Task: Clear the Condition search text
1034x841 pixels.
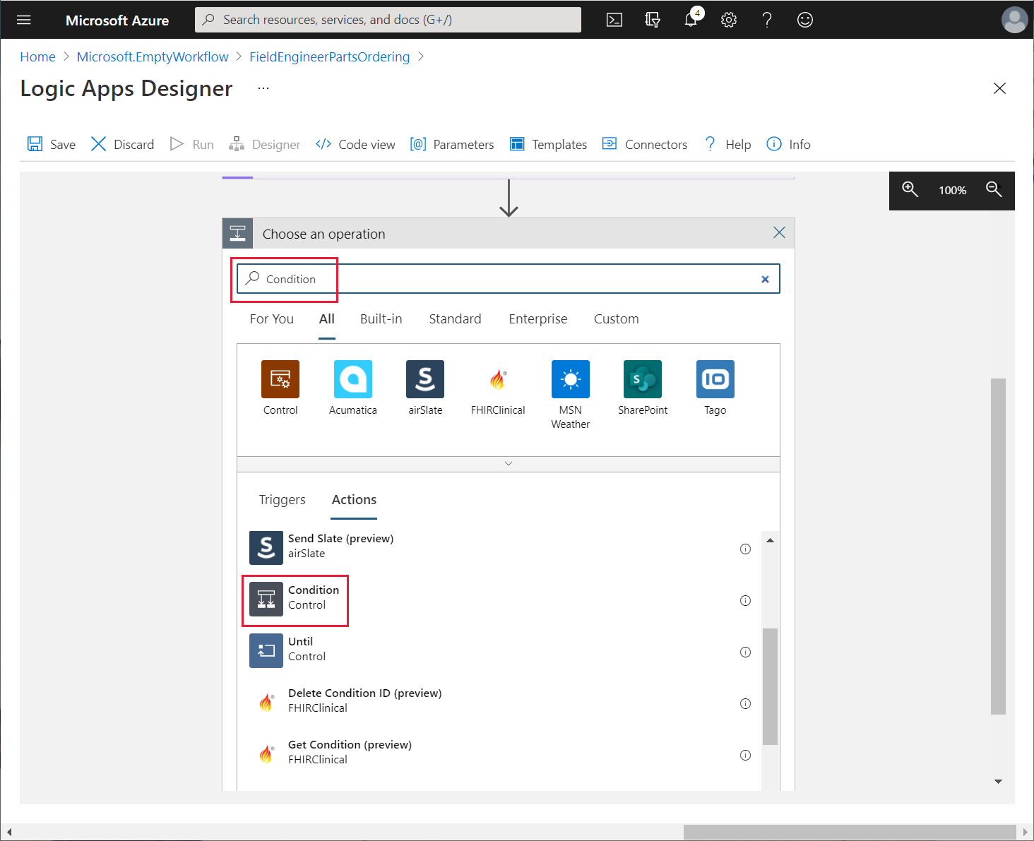Action: [765, 279]
